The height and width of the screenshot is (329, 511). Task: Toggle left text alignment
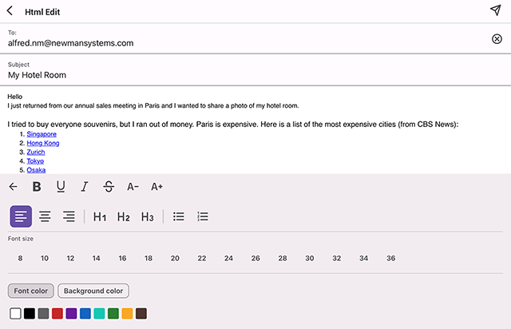21,216
